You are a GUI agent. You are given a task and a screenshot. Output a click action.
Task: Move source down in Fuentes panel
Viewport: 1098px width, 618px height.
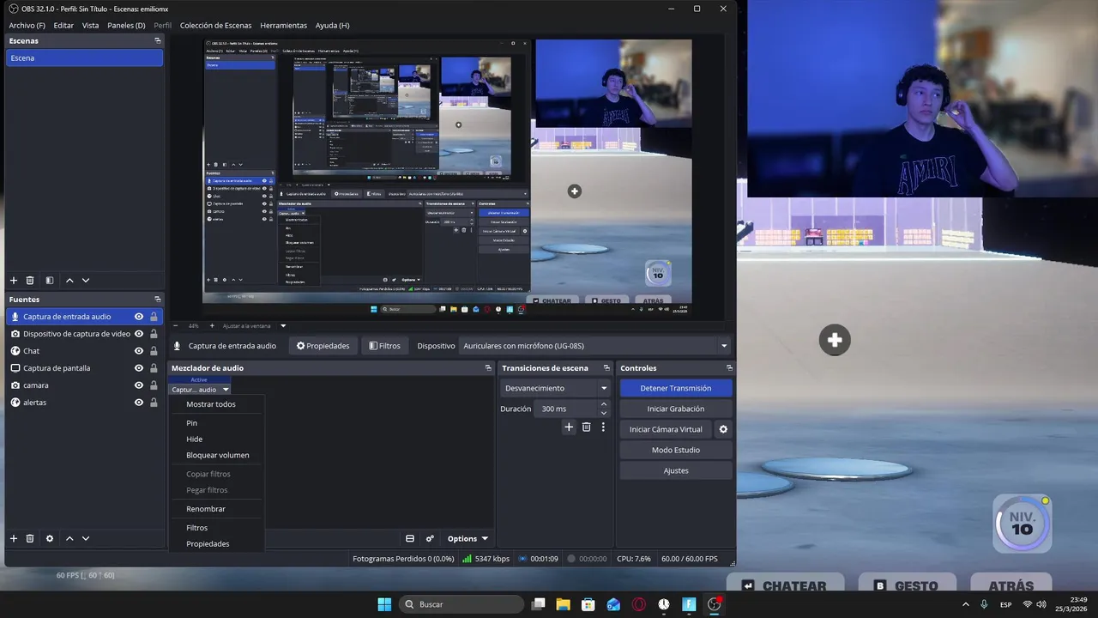coord(86,539)
